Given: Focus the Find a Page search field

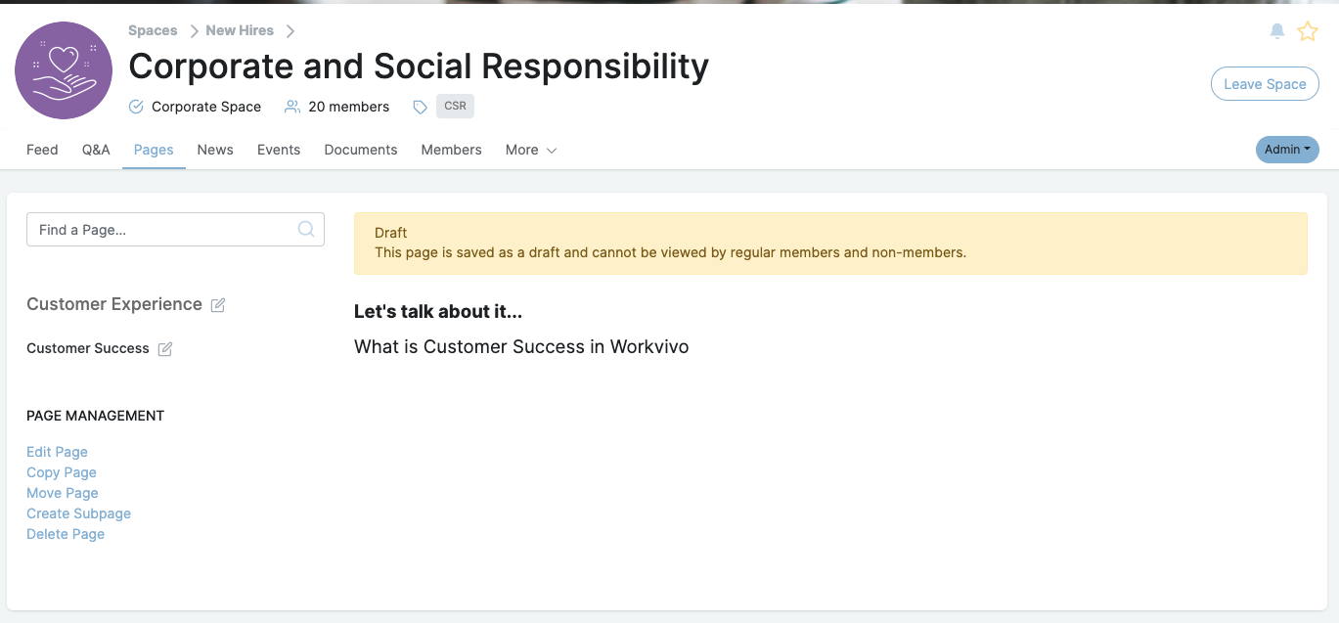Looking at the screenshot, I should 175,230.
